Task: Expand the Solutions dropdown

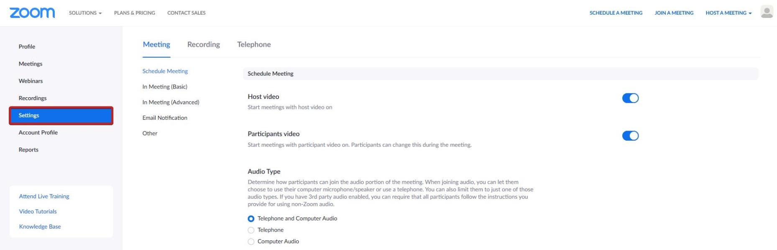Action: pyautogui.click(x=85, y=13)
